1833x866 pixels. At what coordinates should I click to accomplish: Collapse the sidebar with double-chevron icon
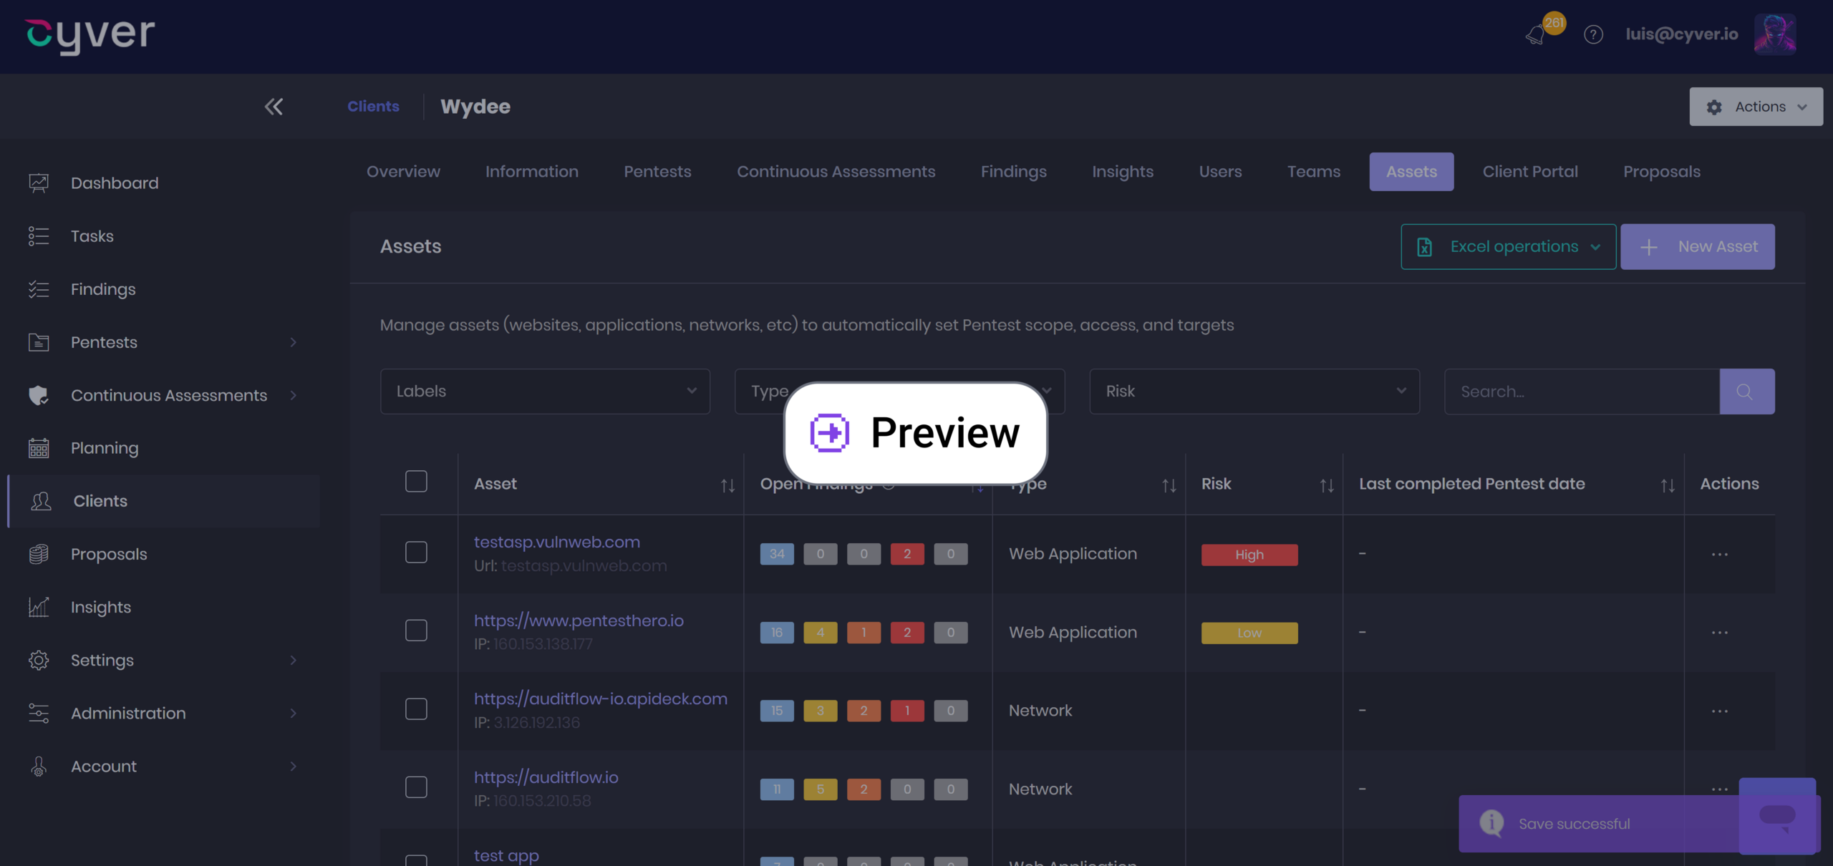tap(274, 107)
